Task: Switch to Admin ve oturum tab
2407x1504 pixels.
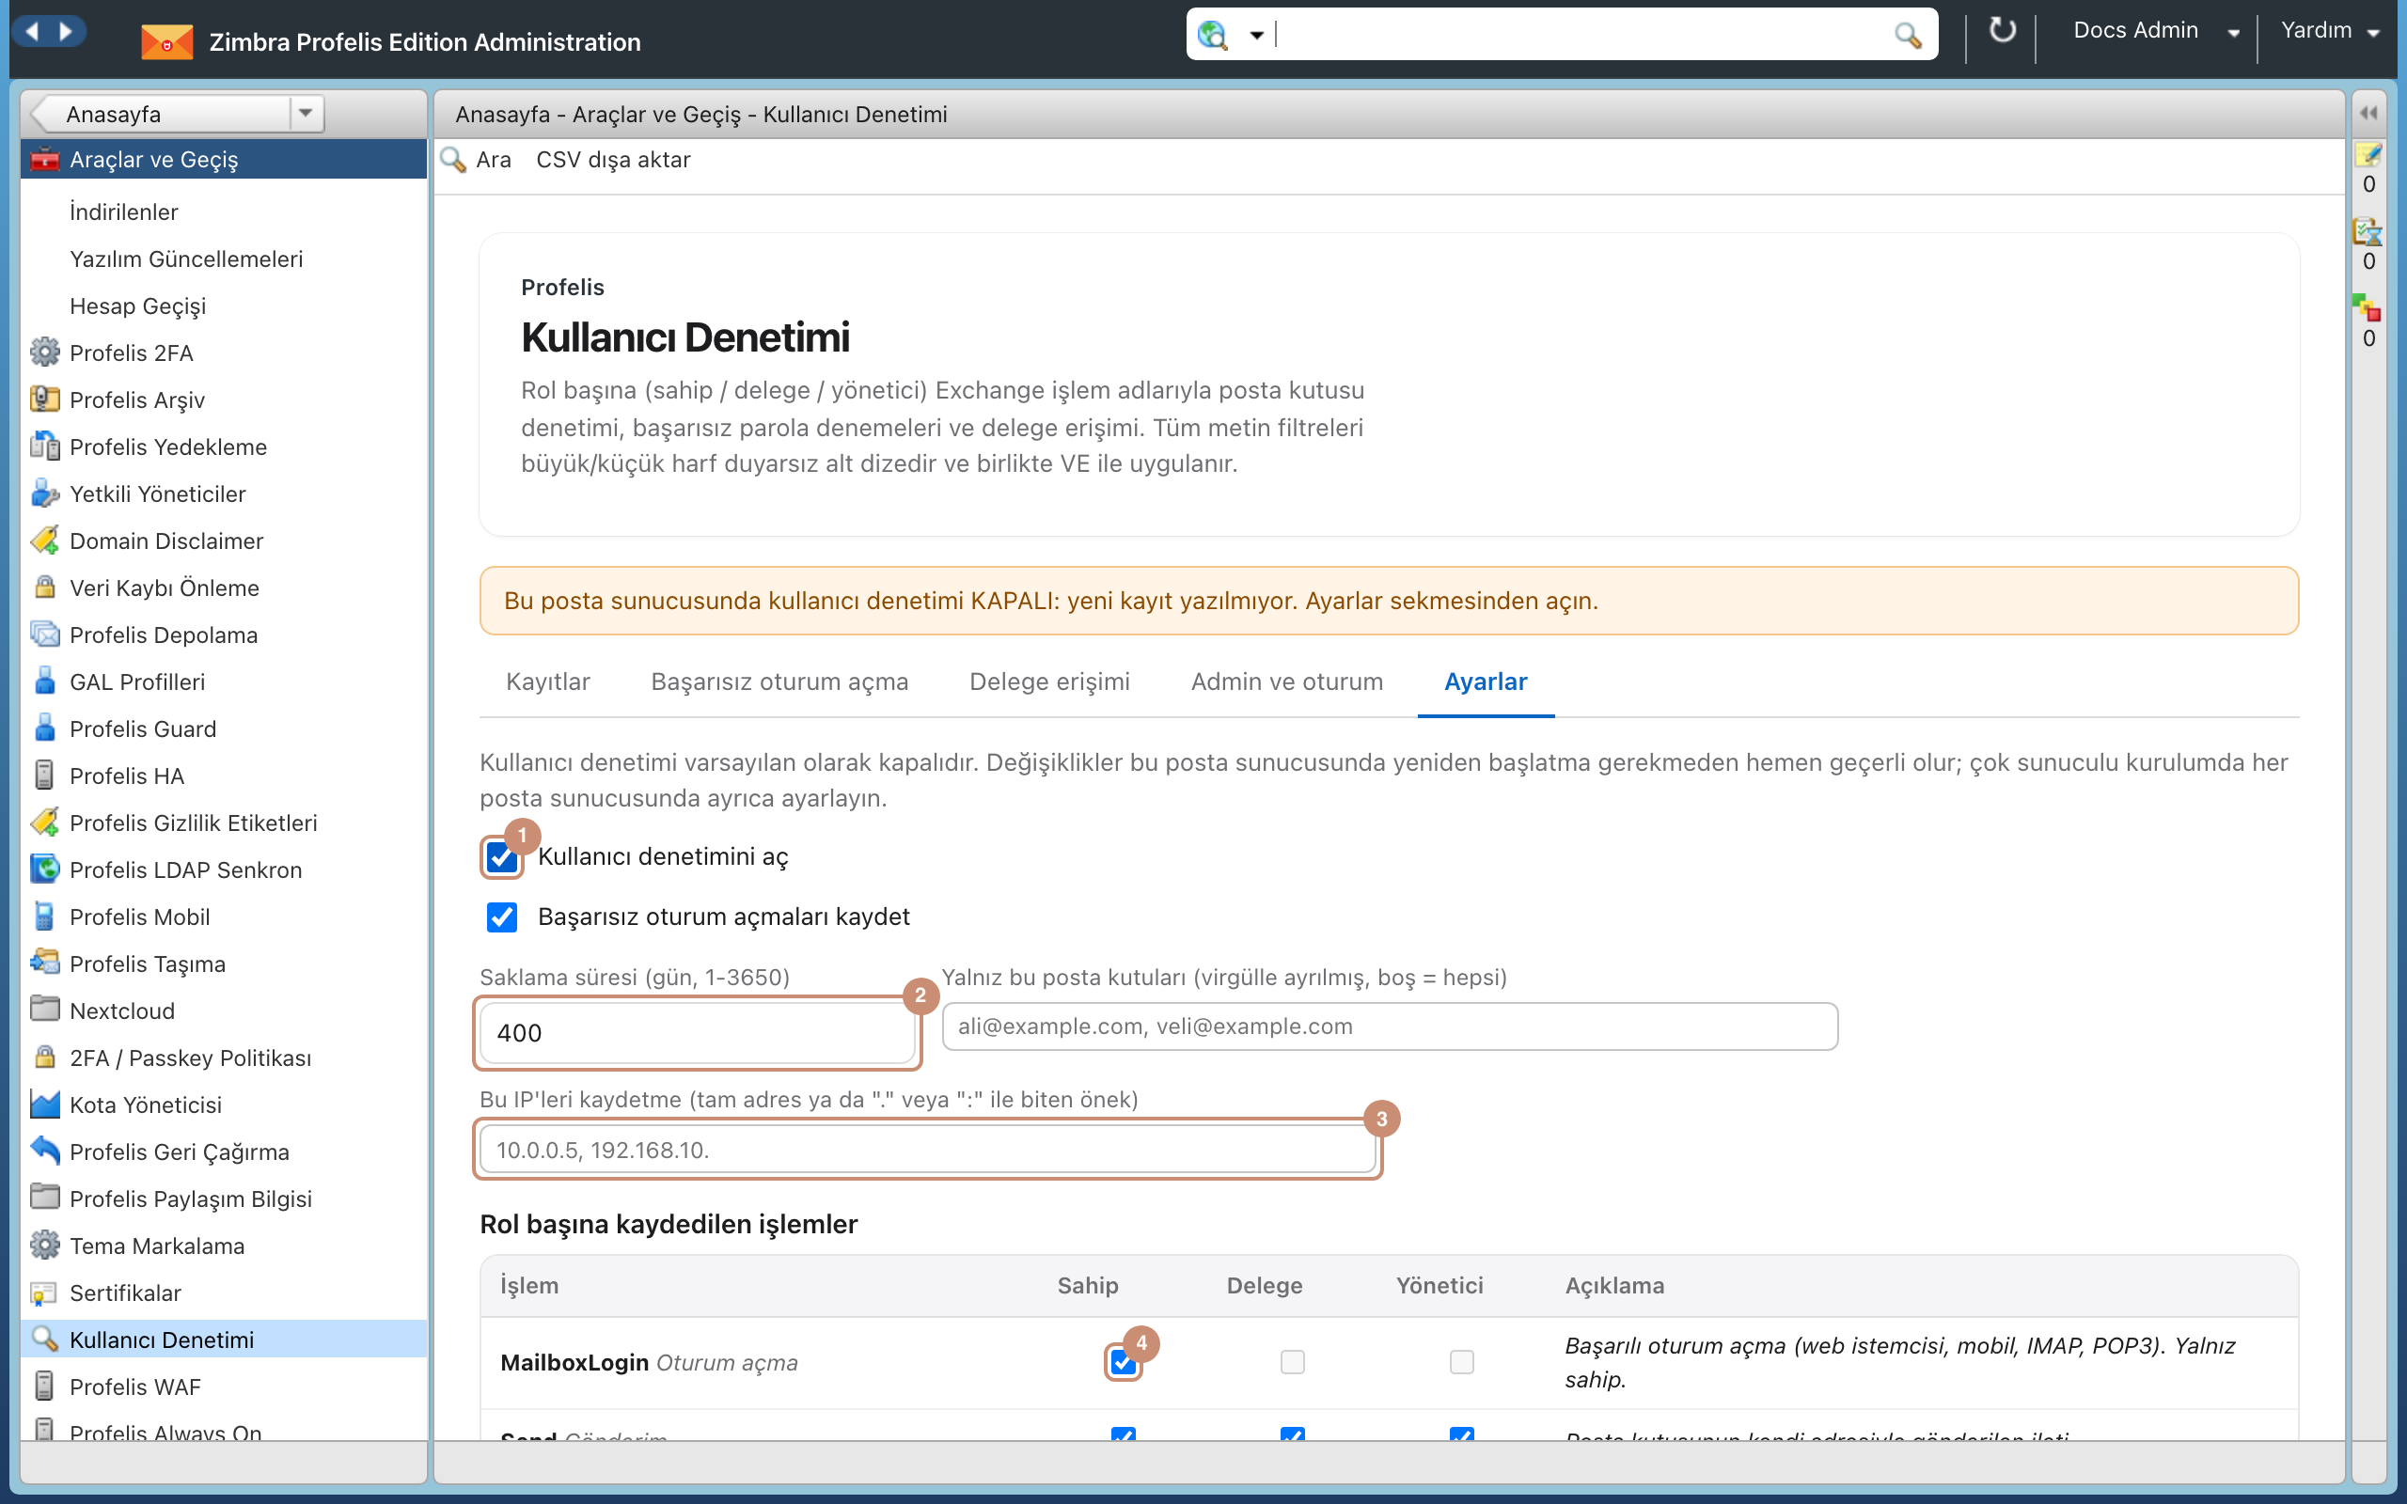Action: [1287, 681]
